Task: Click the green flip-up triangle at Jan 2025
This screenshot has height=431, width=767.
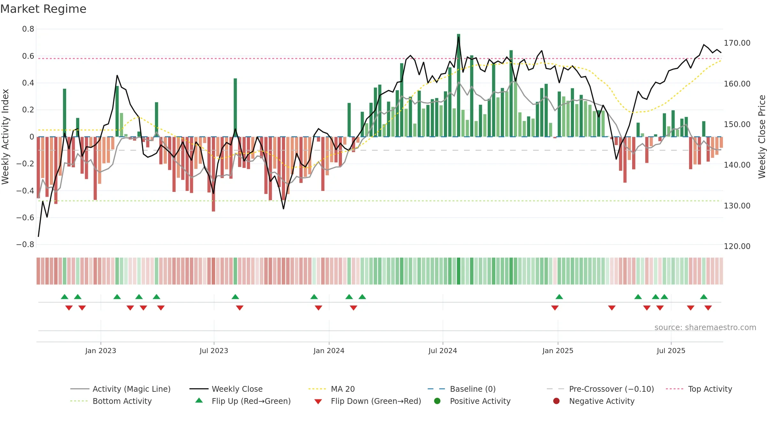Action: point(559,297)
